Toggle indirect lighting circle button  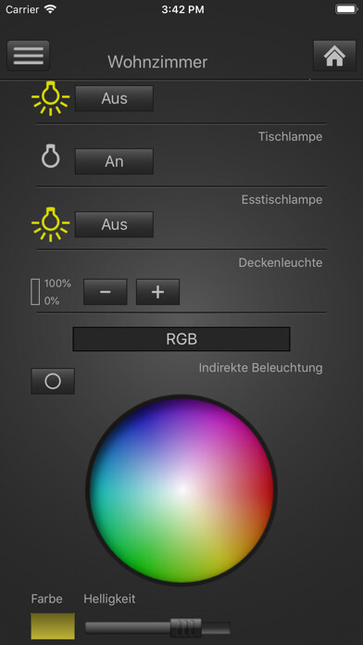point(53,381)
